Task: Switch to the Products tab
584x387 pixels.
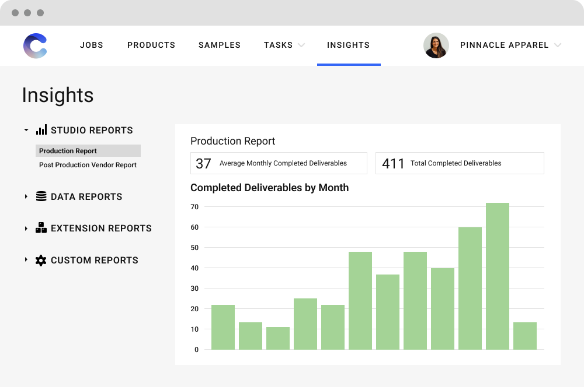Action: point(151,45)
